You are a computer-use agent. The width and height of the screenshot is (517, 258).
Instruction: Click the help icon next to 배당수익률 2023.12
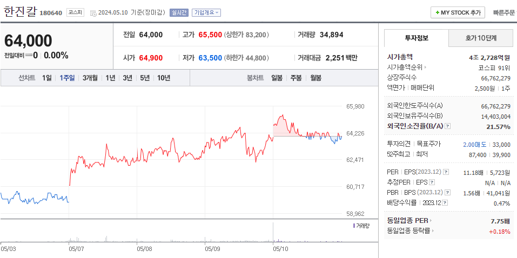pyautogui.click(x=445, y=202)
